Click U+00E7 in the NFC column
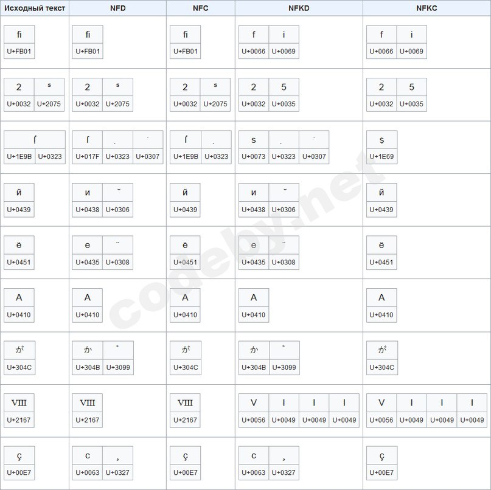 [x=185, y=472]
